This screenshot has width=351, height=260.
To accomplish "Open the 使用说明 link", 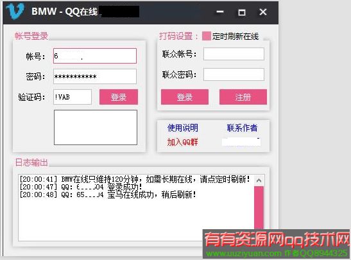I will [x=183, y=128].
